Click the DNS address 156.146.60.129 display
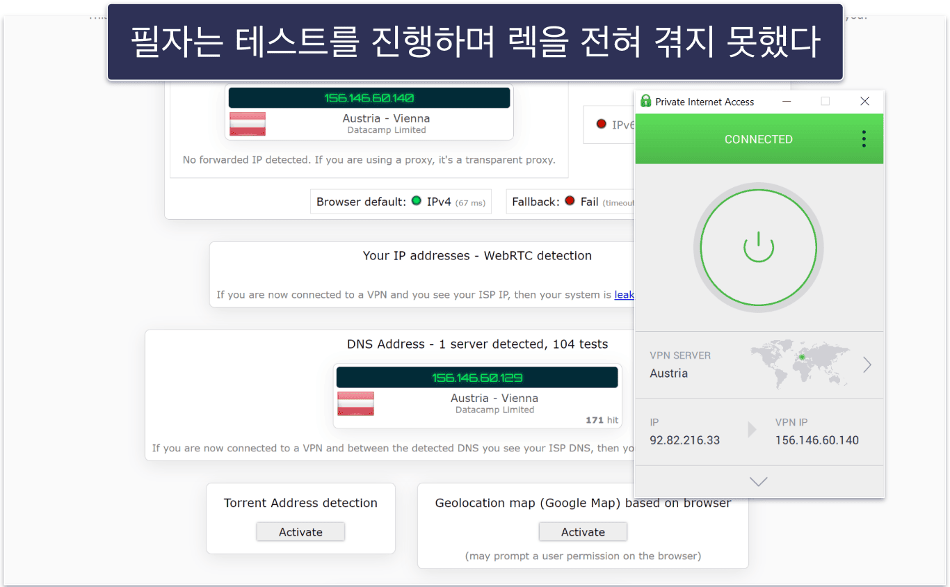950x587 pixels. [x=477, y=378]
